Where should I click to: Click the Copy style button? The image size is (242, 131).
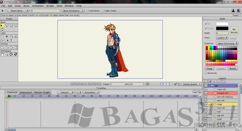[209, 69]
